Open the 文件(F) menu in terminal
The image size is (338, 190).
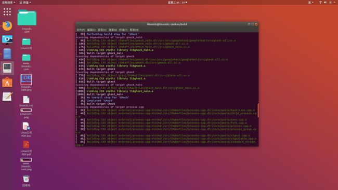coord(81,30)
